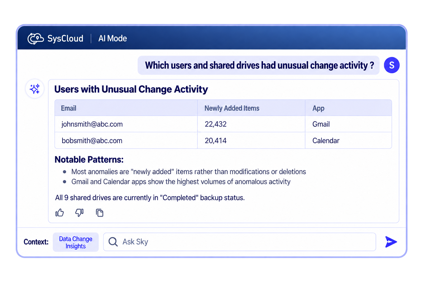This screenshot has width=423, height=282.
Task: Send the message with the arrow icon
Action: [391, 242]
